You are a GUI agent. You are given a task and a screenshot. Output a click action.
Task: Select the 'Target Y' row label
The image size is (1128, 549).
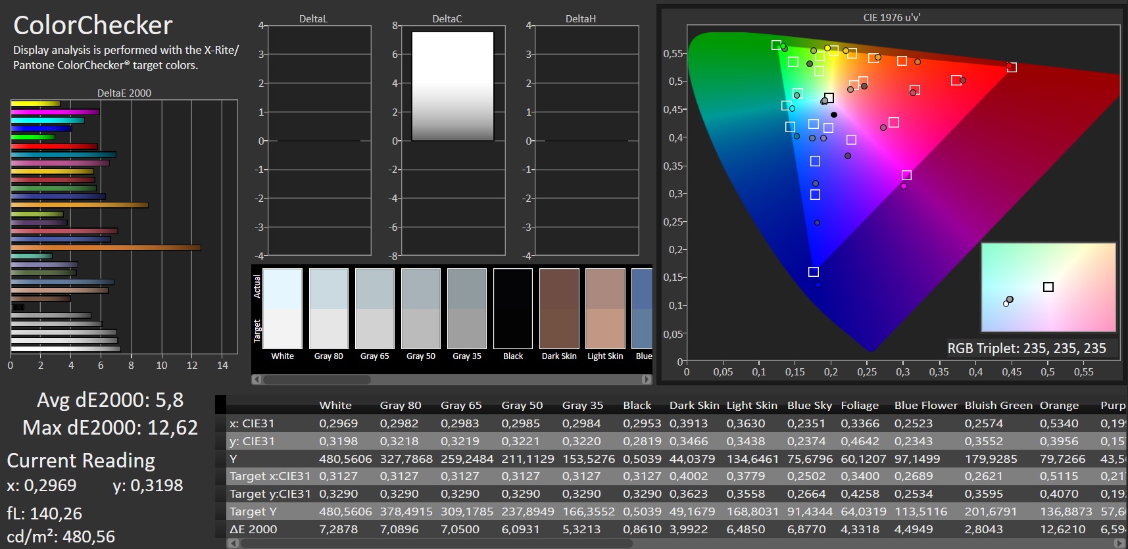(x=253, y=512)
